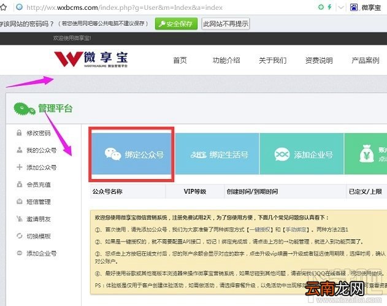Open 邀请朋友 in the sidebar
This screenshot has width=387, height=306.
pos(39,219)
